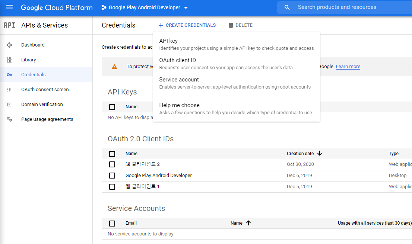Click the CREATE CREDENTIALS button
Viewport: 412px width, 244px height.
[x=187, y=25]
